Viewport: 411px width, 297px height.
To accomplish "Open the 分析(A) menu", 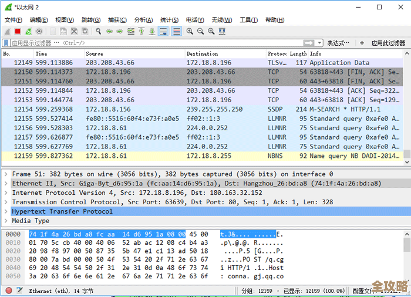I will pyautogui.click(x=144, y=20).
